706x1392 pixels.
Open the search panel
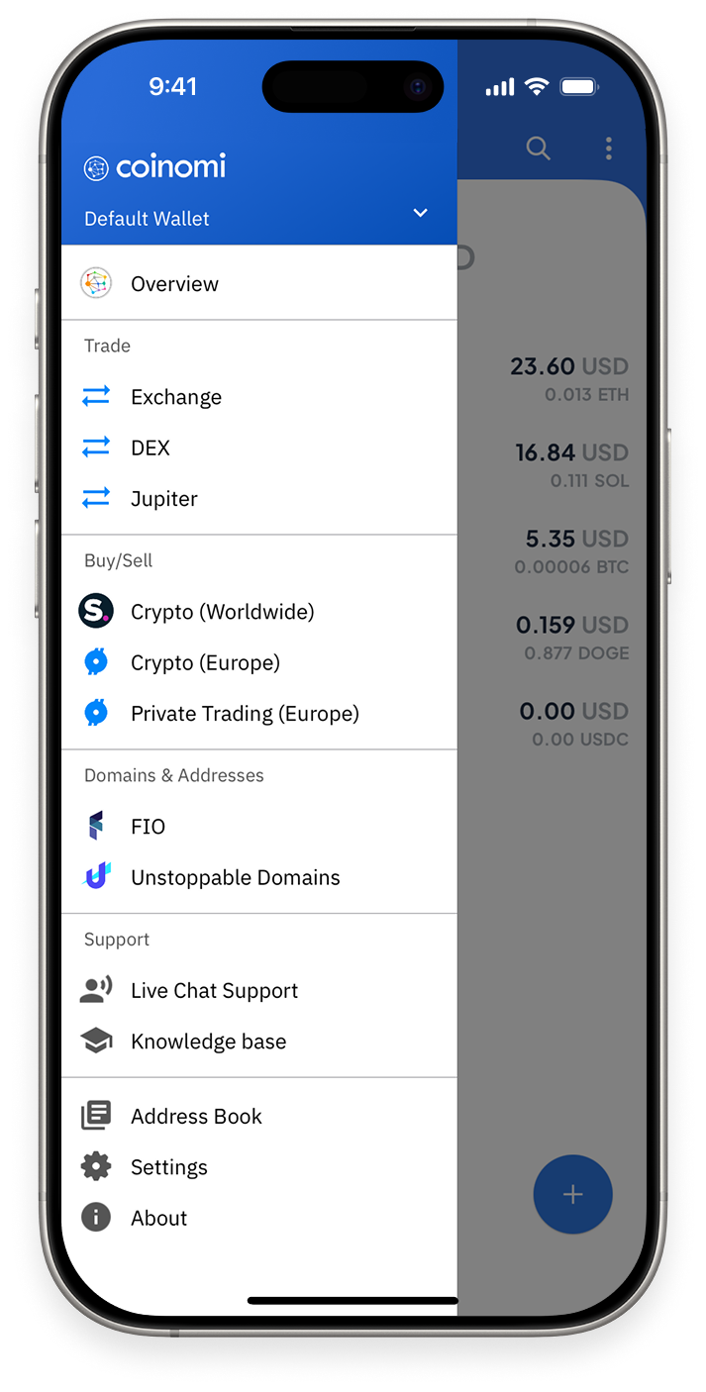[x=539, y=149]
